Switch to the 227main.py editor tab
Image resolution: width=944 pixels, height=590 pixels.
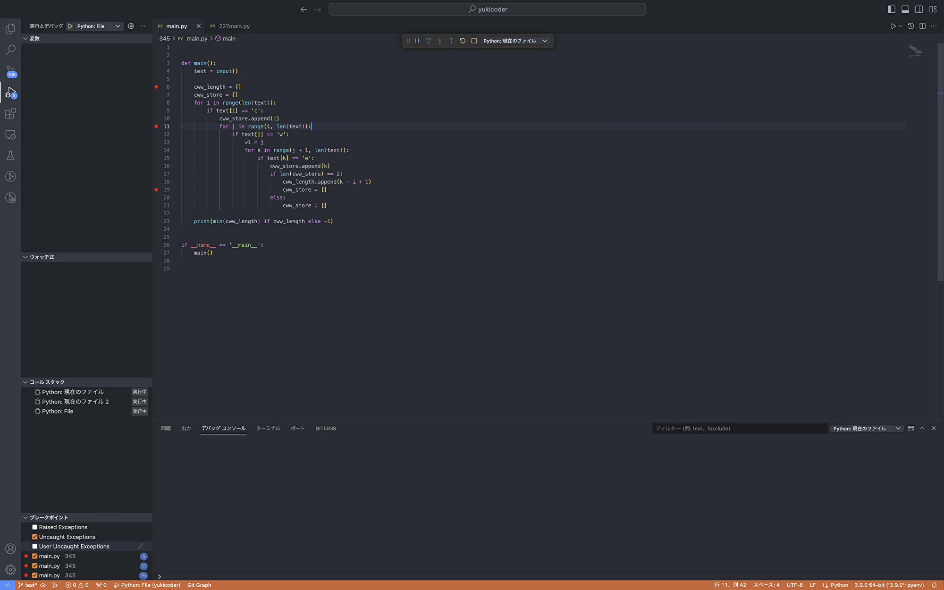(234, 26)
